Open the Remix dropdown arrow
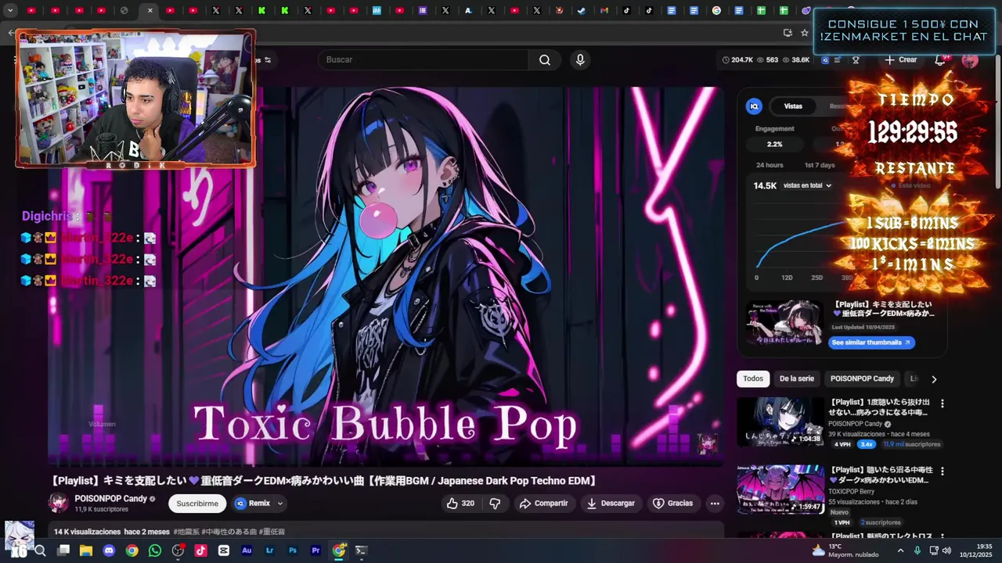 pos(279,504)
